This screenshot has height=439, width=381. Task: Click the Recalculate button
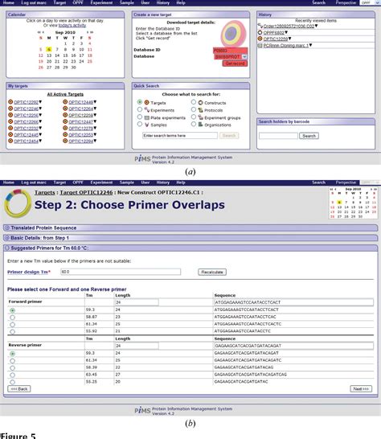(212, 272)
